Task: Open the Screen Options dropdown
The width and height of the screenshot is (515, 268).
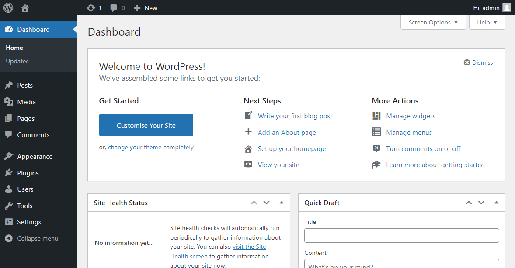Action: coord(432,22)
